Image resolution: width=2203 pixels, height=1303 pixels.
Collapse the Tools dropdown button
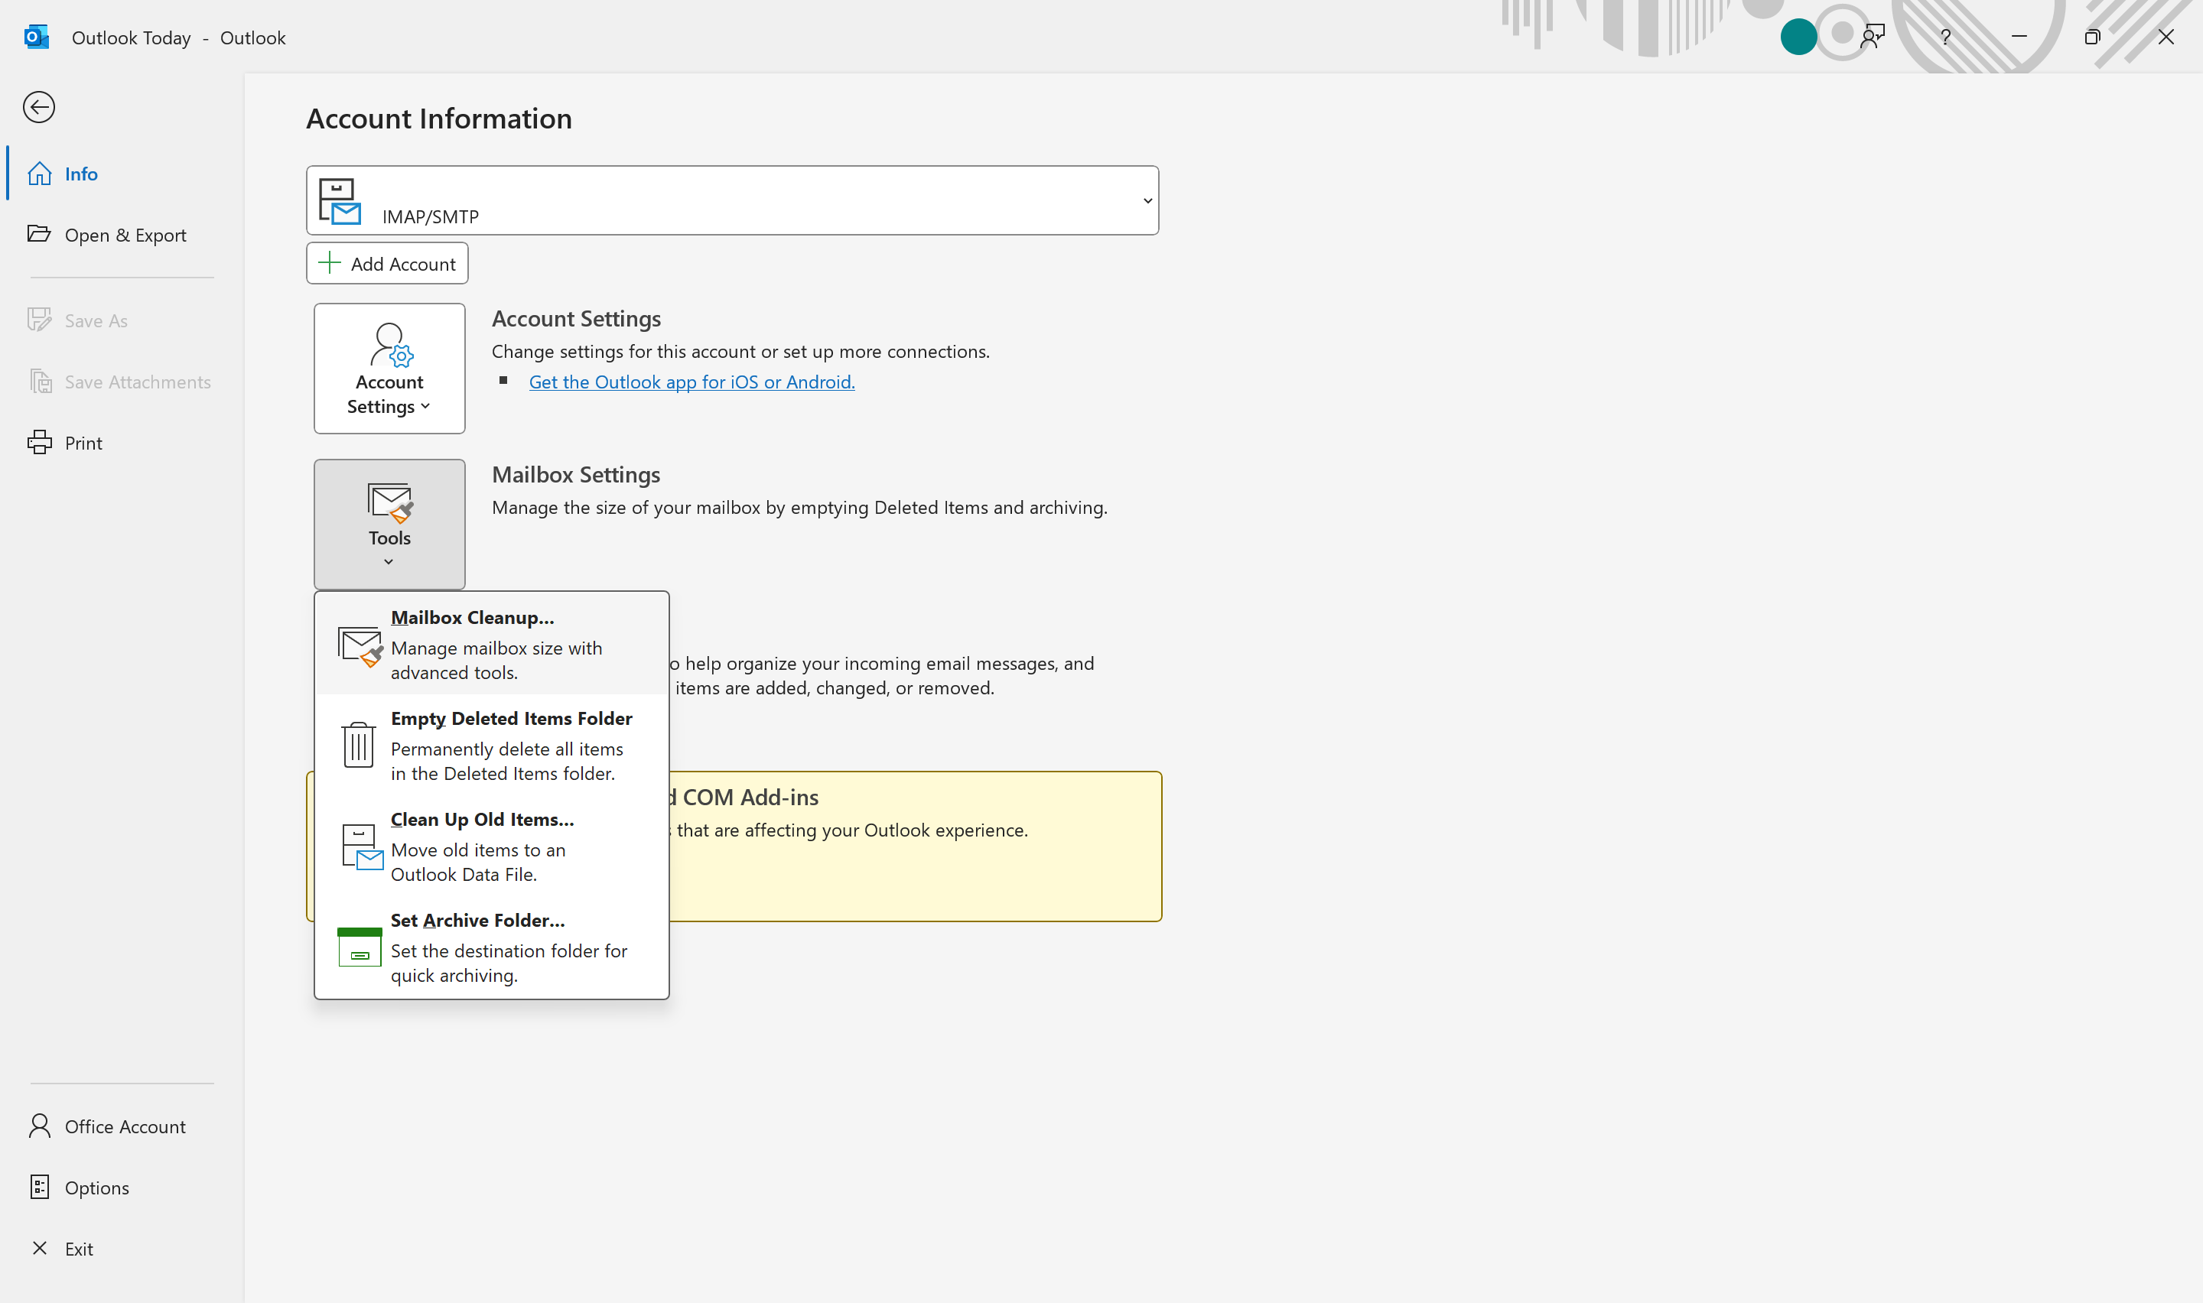[x=389, y=525]
